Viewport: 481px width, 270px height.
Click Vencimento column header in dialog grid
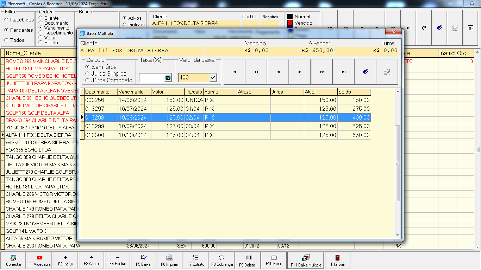[135, 92]
